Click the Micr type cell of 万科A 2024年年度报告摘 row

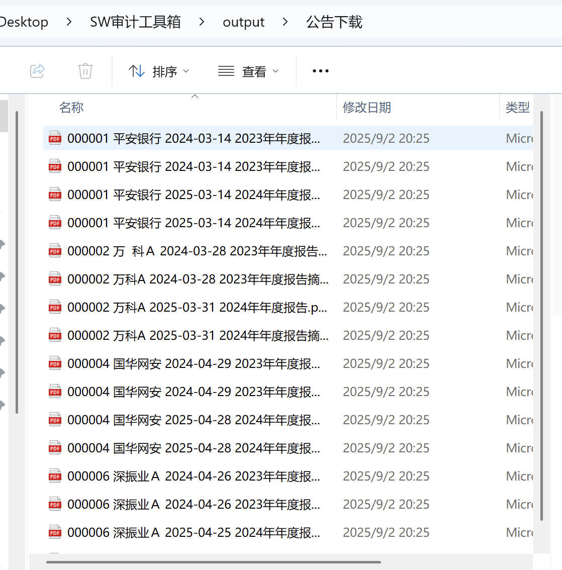pos(519,335)
